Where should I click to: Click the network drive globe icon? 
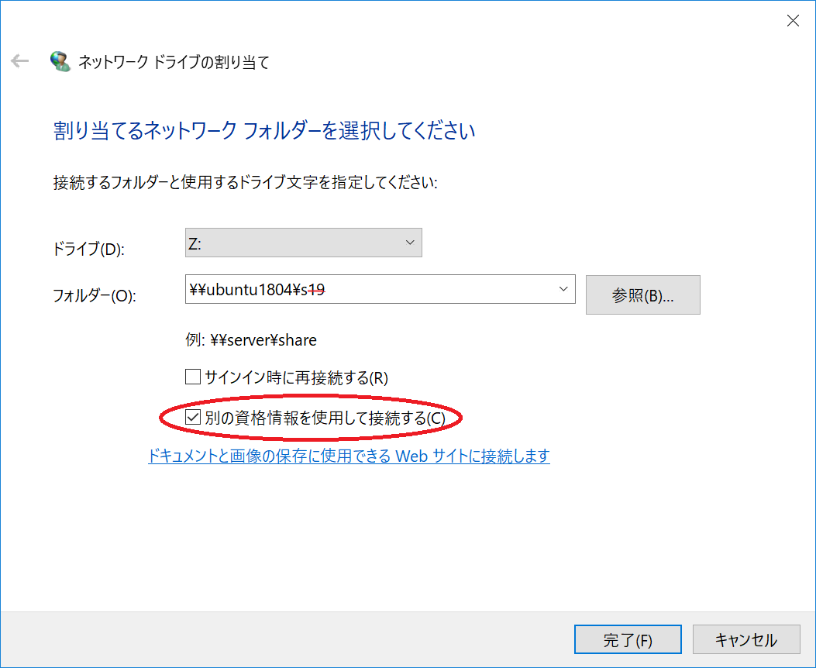pos(60,61)
